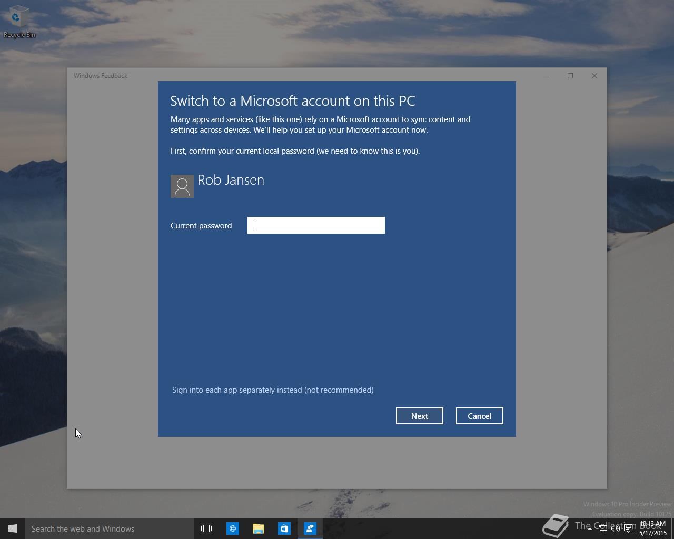This screenshot has height=539, width=674.
Task: Open the Store app on the taskbar
Action: [x=284, y=528]
